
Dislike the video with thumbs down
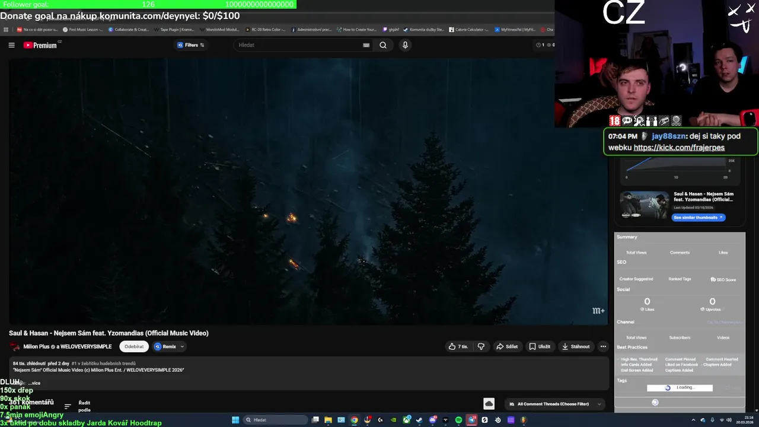(x=481, y=346)
